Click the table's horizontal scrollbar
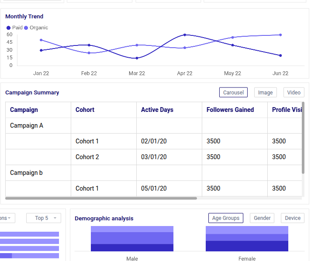The image size is (311, 261). (101, 198)
